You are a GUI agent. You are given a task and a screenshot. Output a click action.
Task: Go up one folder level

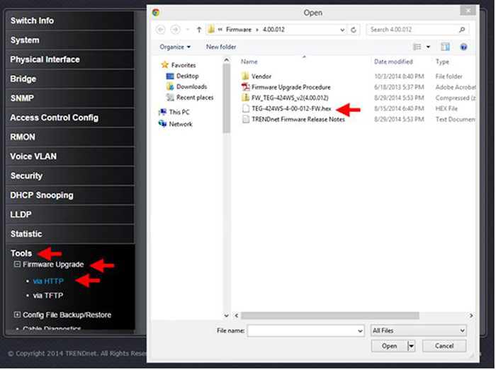pos(199,30)
